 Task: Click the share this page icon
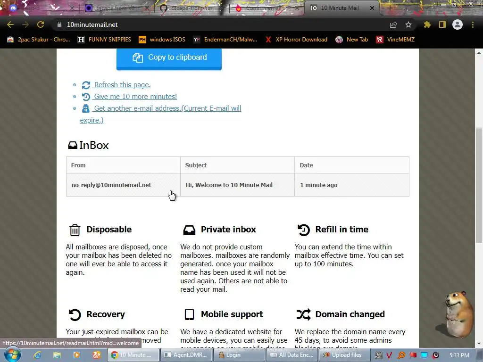click(x=393, y=25)
